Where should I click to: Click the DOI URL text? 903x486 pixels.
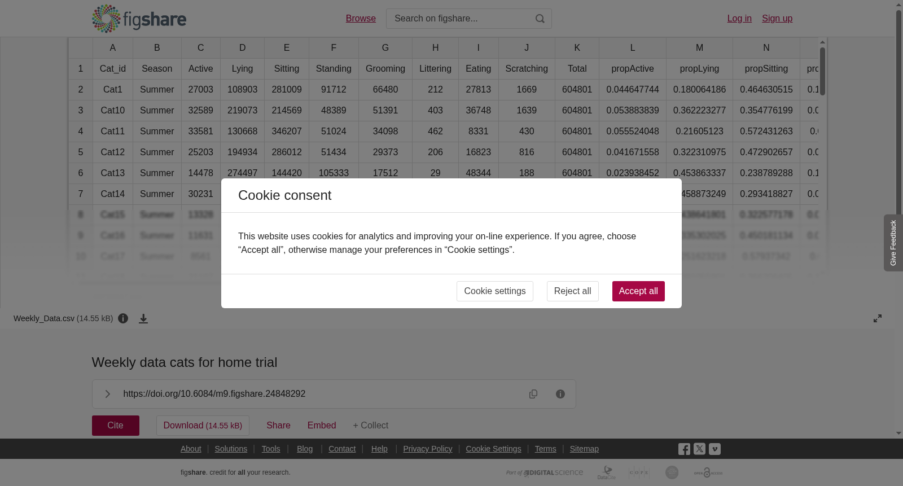[214, 394]
